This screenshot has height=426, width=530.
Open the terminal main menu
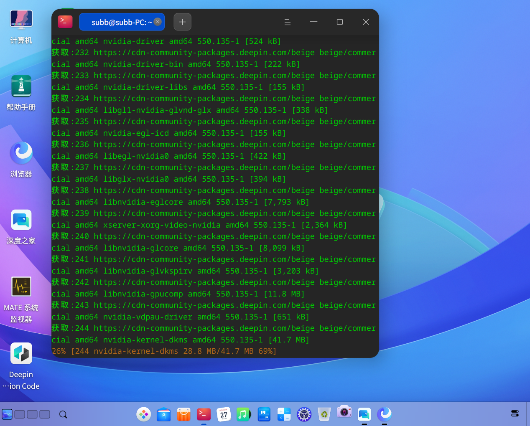coord(288,22)
